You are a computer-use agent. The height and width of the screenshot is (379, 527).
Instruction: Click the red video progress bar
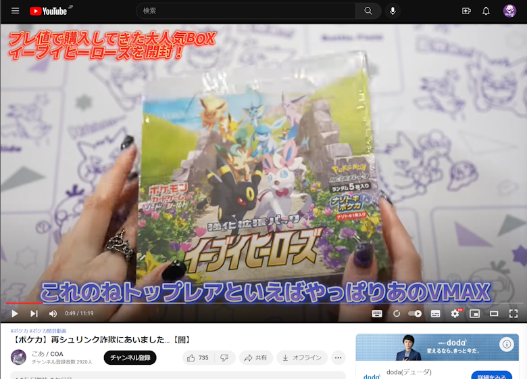24,303
